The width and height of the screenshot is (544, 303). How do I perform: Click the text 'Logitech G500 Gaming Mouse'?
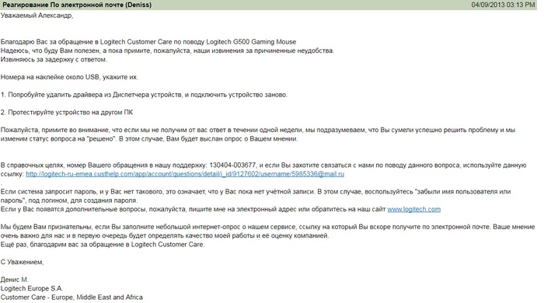pos(251,42)
